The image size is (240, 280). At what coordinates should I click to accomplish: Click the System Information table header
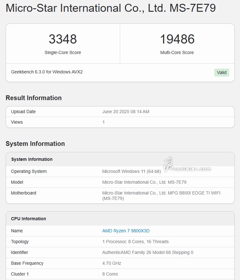pyautogui.click(x=32, y=159)
